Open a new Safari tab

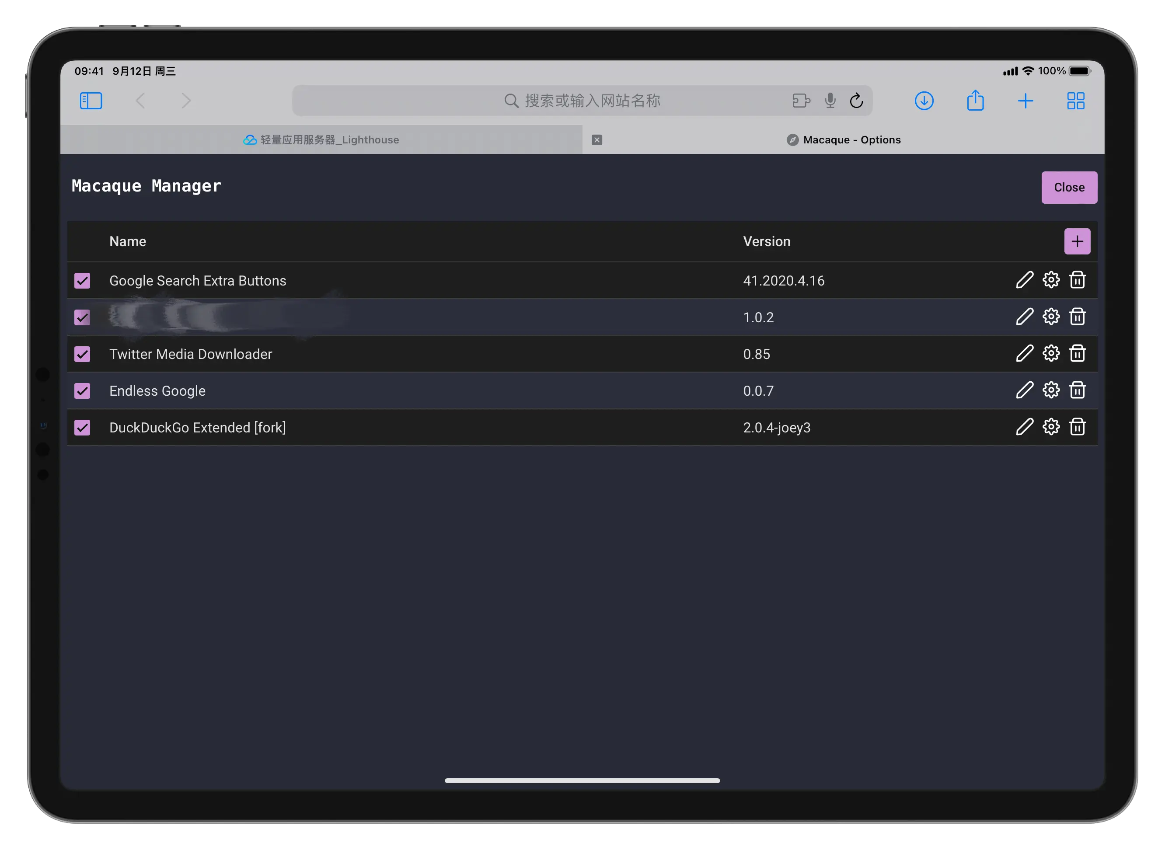tap(1025, 101)
